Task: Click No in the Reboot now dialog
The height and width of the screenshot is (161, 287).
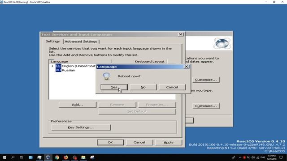Action: [x=143, y=87]
